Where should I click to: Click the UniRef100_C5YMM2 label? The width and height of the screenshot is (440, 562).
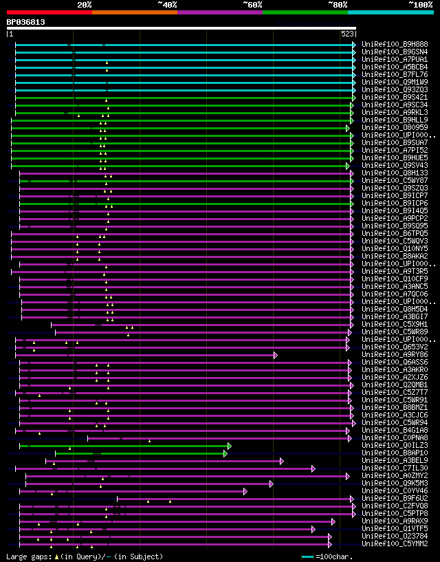395,544
